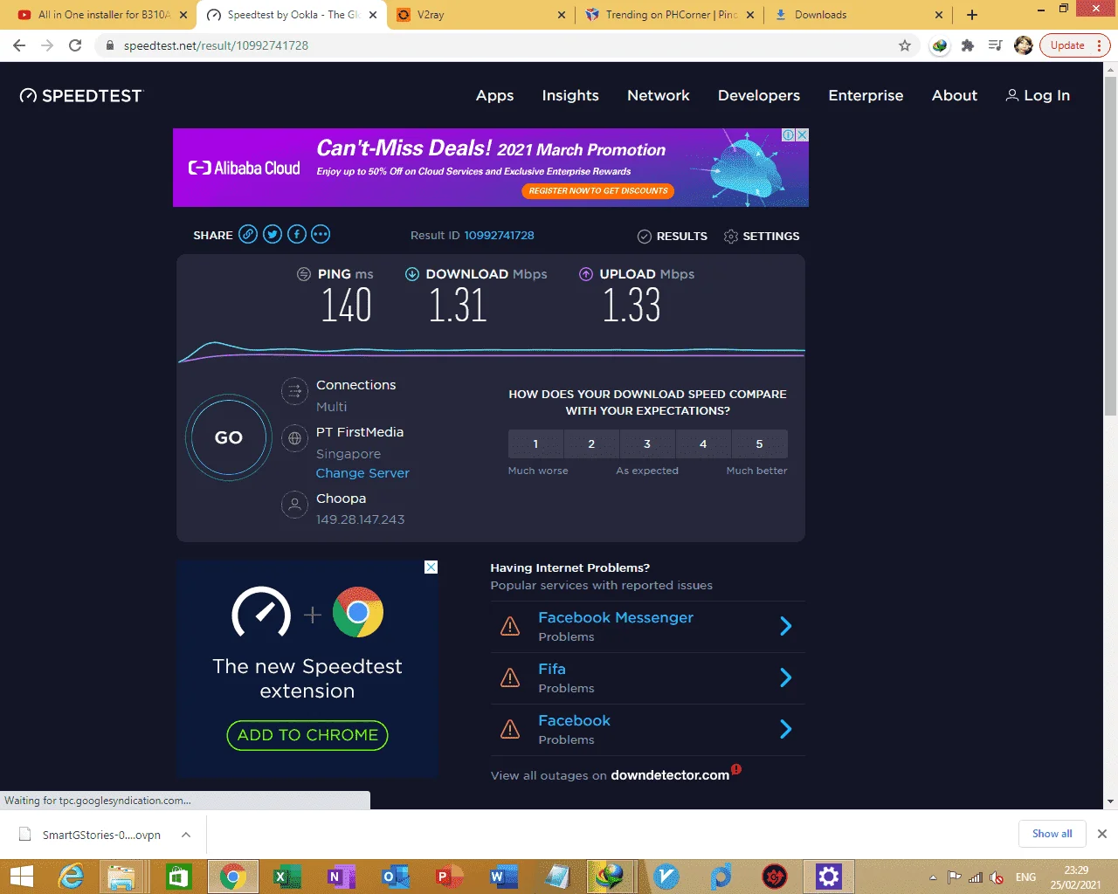Open the Windows Start menu
This screenshot has height=894, width=1118.
click(21, 877)
